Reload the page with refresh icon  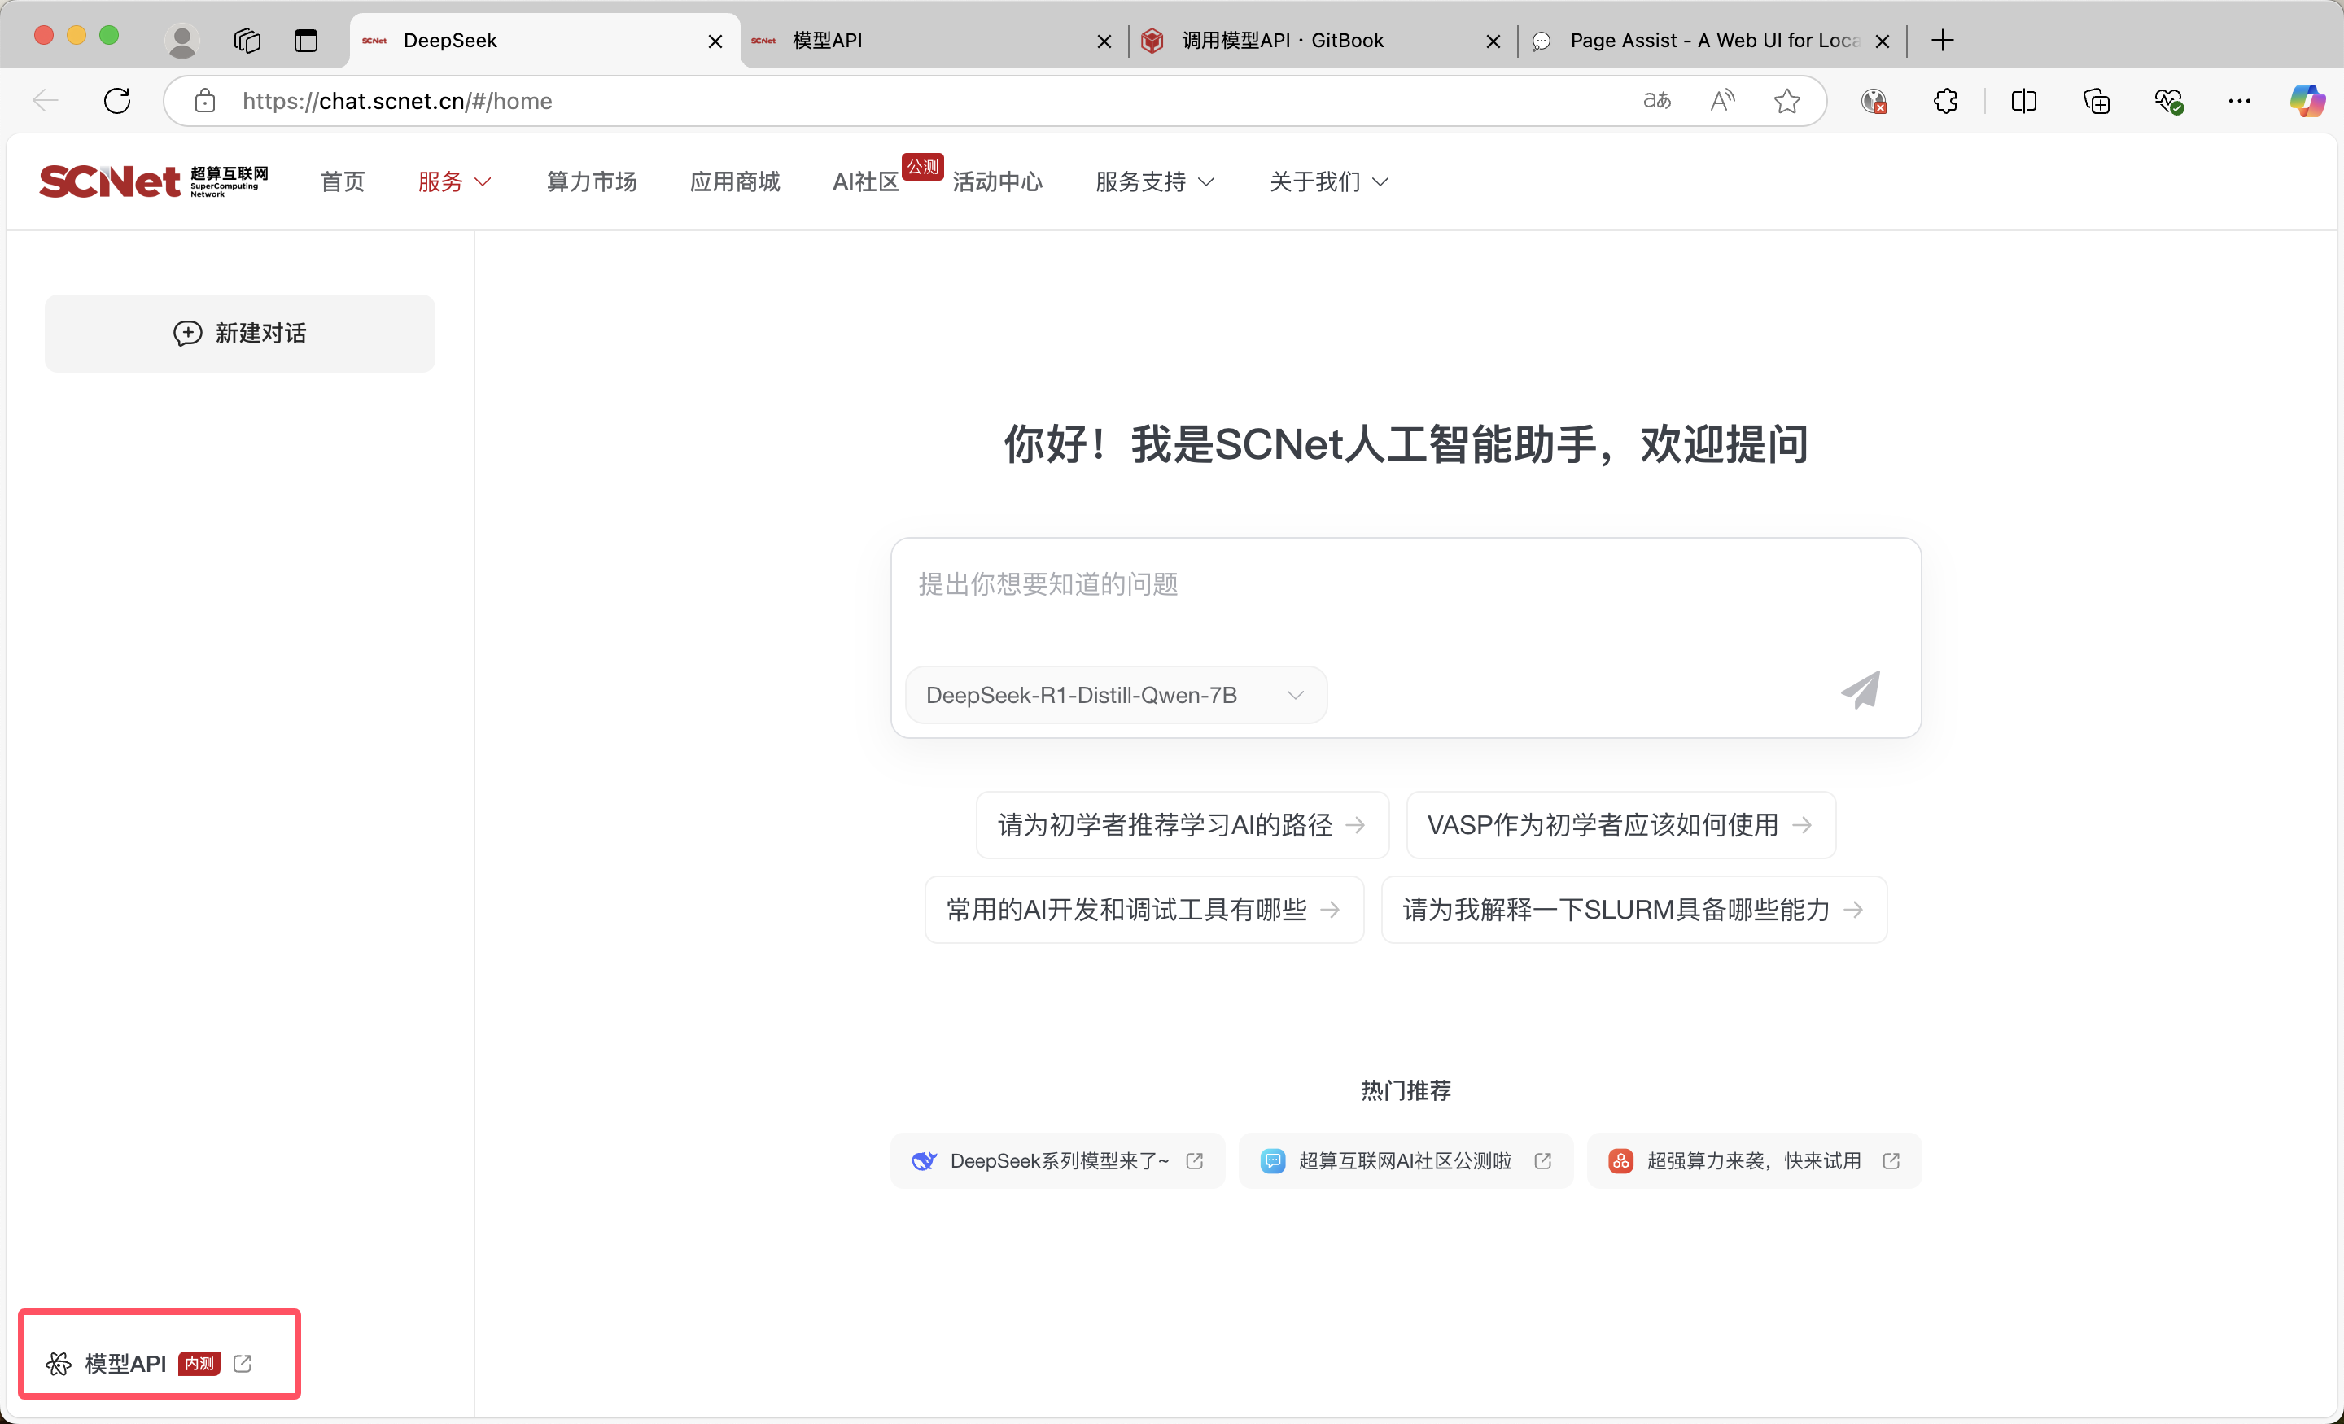pos(117,101)
